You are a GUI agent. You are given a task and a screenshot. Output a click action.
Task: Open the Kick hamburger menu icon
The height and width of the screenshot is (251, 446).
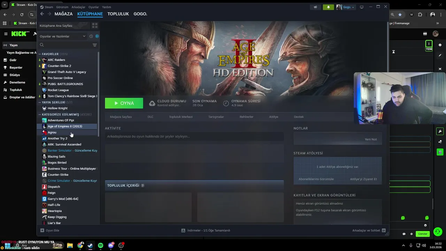(x=6, y=34)
